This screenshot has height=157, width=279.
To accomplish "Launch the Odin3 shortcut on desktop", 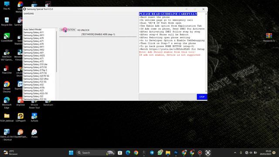I will 7,135.
